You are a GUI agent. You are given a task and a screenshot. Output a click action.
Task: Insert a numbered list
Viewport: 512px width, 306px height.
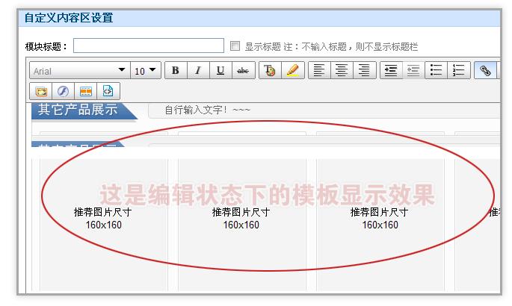(x=458, y=71)
